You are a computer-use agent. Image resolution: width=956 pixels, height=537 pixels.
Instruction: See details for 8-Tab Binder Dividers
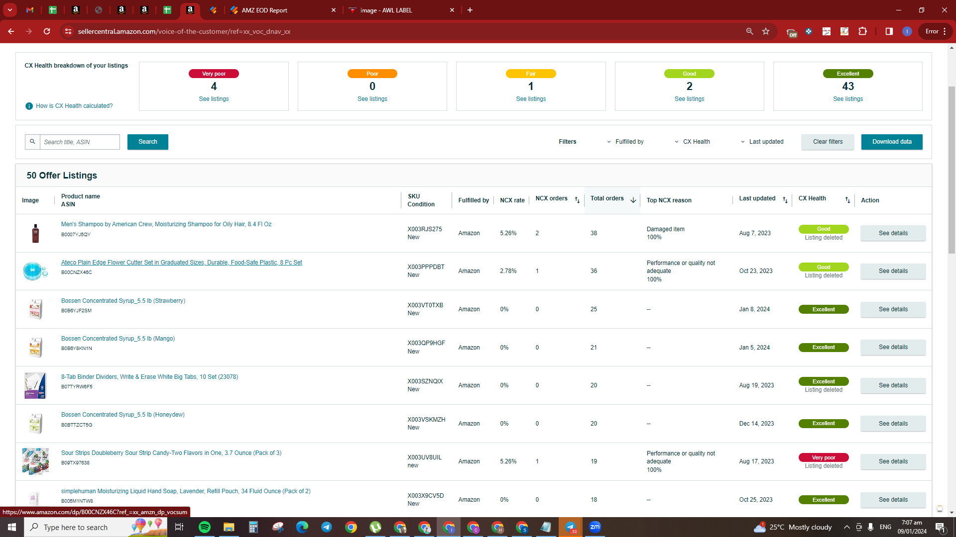pos(893,385)
